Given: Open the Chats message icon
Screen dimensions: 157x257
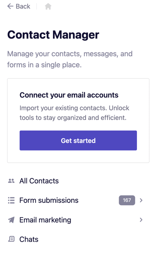Looking at the screenshot, I should [11, 239].
